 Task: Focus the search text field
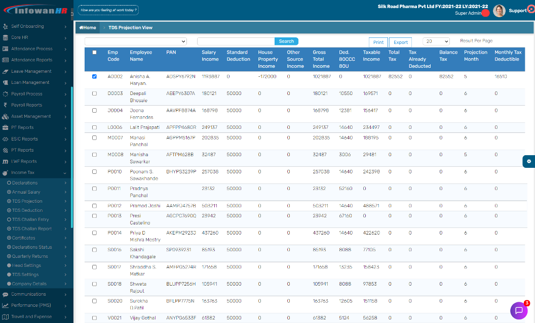pos(236,41)
